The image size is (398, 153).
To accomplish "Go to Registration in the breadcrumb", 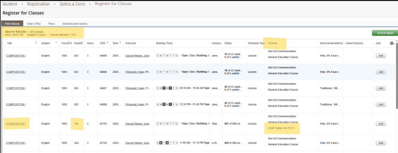I will (38, 4).
